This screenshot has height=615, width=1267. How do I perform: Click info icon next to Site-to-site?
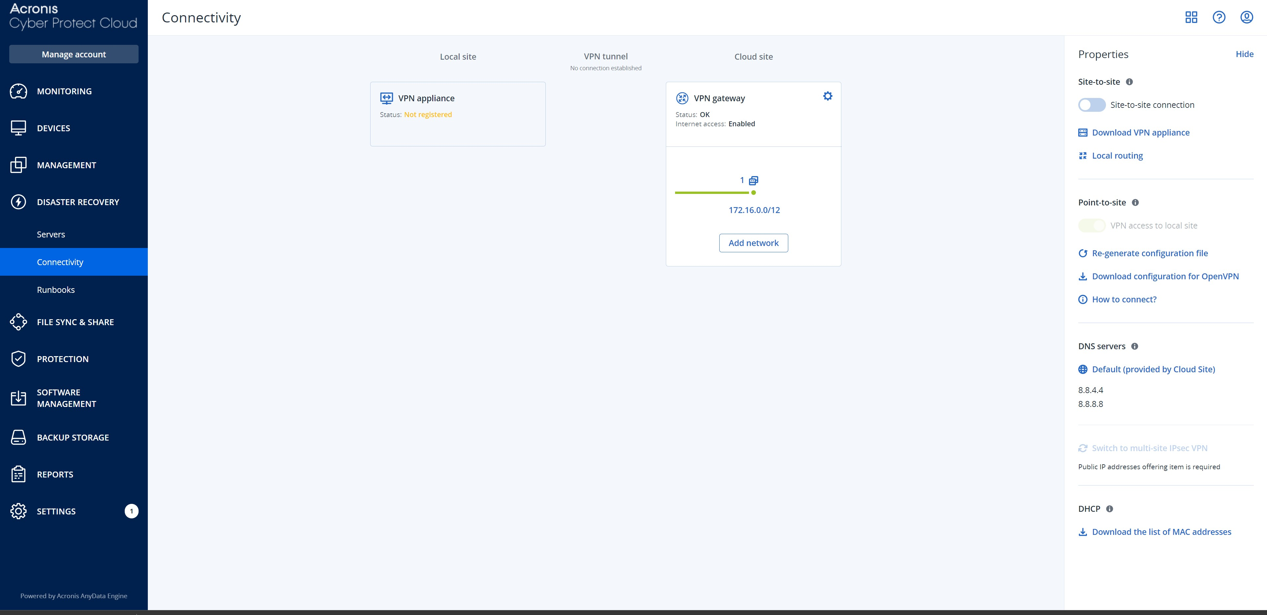click(1129, 81)
